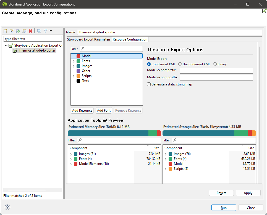Expand the Images resource node
The image size is (267, 215).
click(74, 66)
